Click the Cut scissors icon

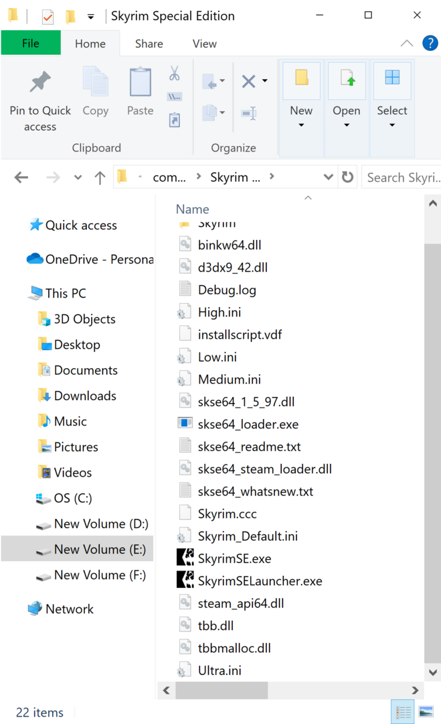174,73
